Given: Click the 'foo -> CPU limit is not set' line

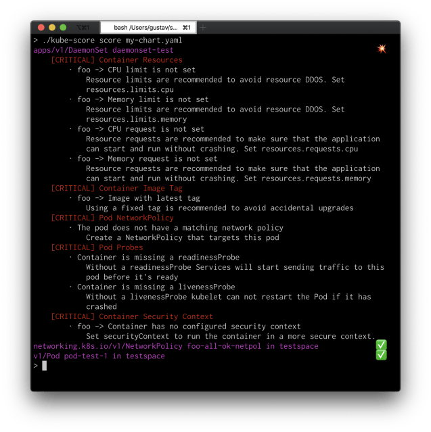Looking at the screenshot, I should tap(136, 70).
